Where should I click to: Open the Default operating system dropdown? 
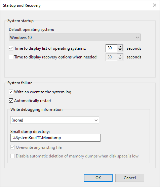point(75,38)
